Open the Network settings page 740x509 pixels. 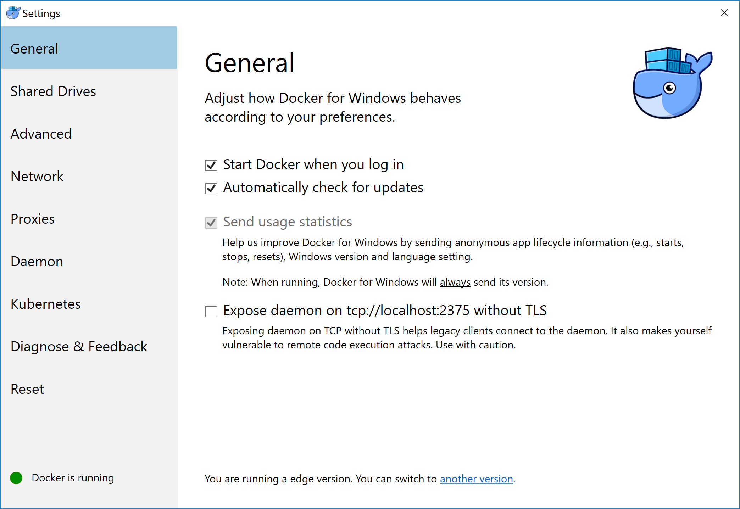pyautogui.click(x=37, y=177)
